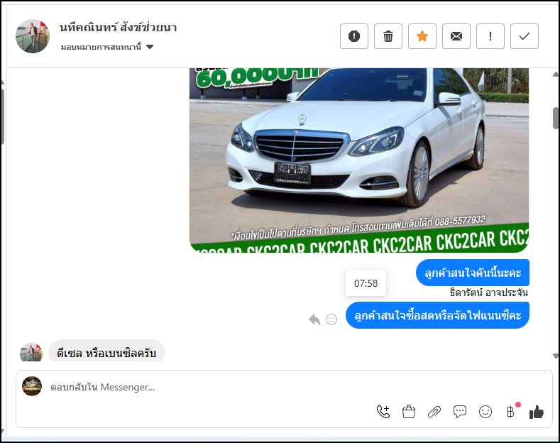Click the 07:58 timestamp tooltip
Viewport: 560px width, 443px height.
(x=366, y=283)
